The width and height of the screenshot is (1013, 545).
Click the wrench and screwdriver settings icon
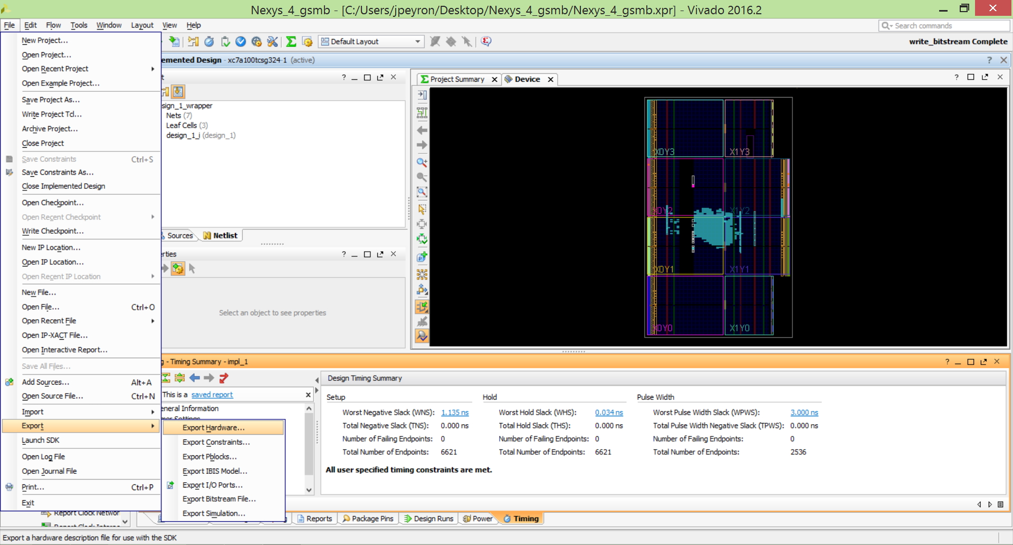[272, 42]
